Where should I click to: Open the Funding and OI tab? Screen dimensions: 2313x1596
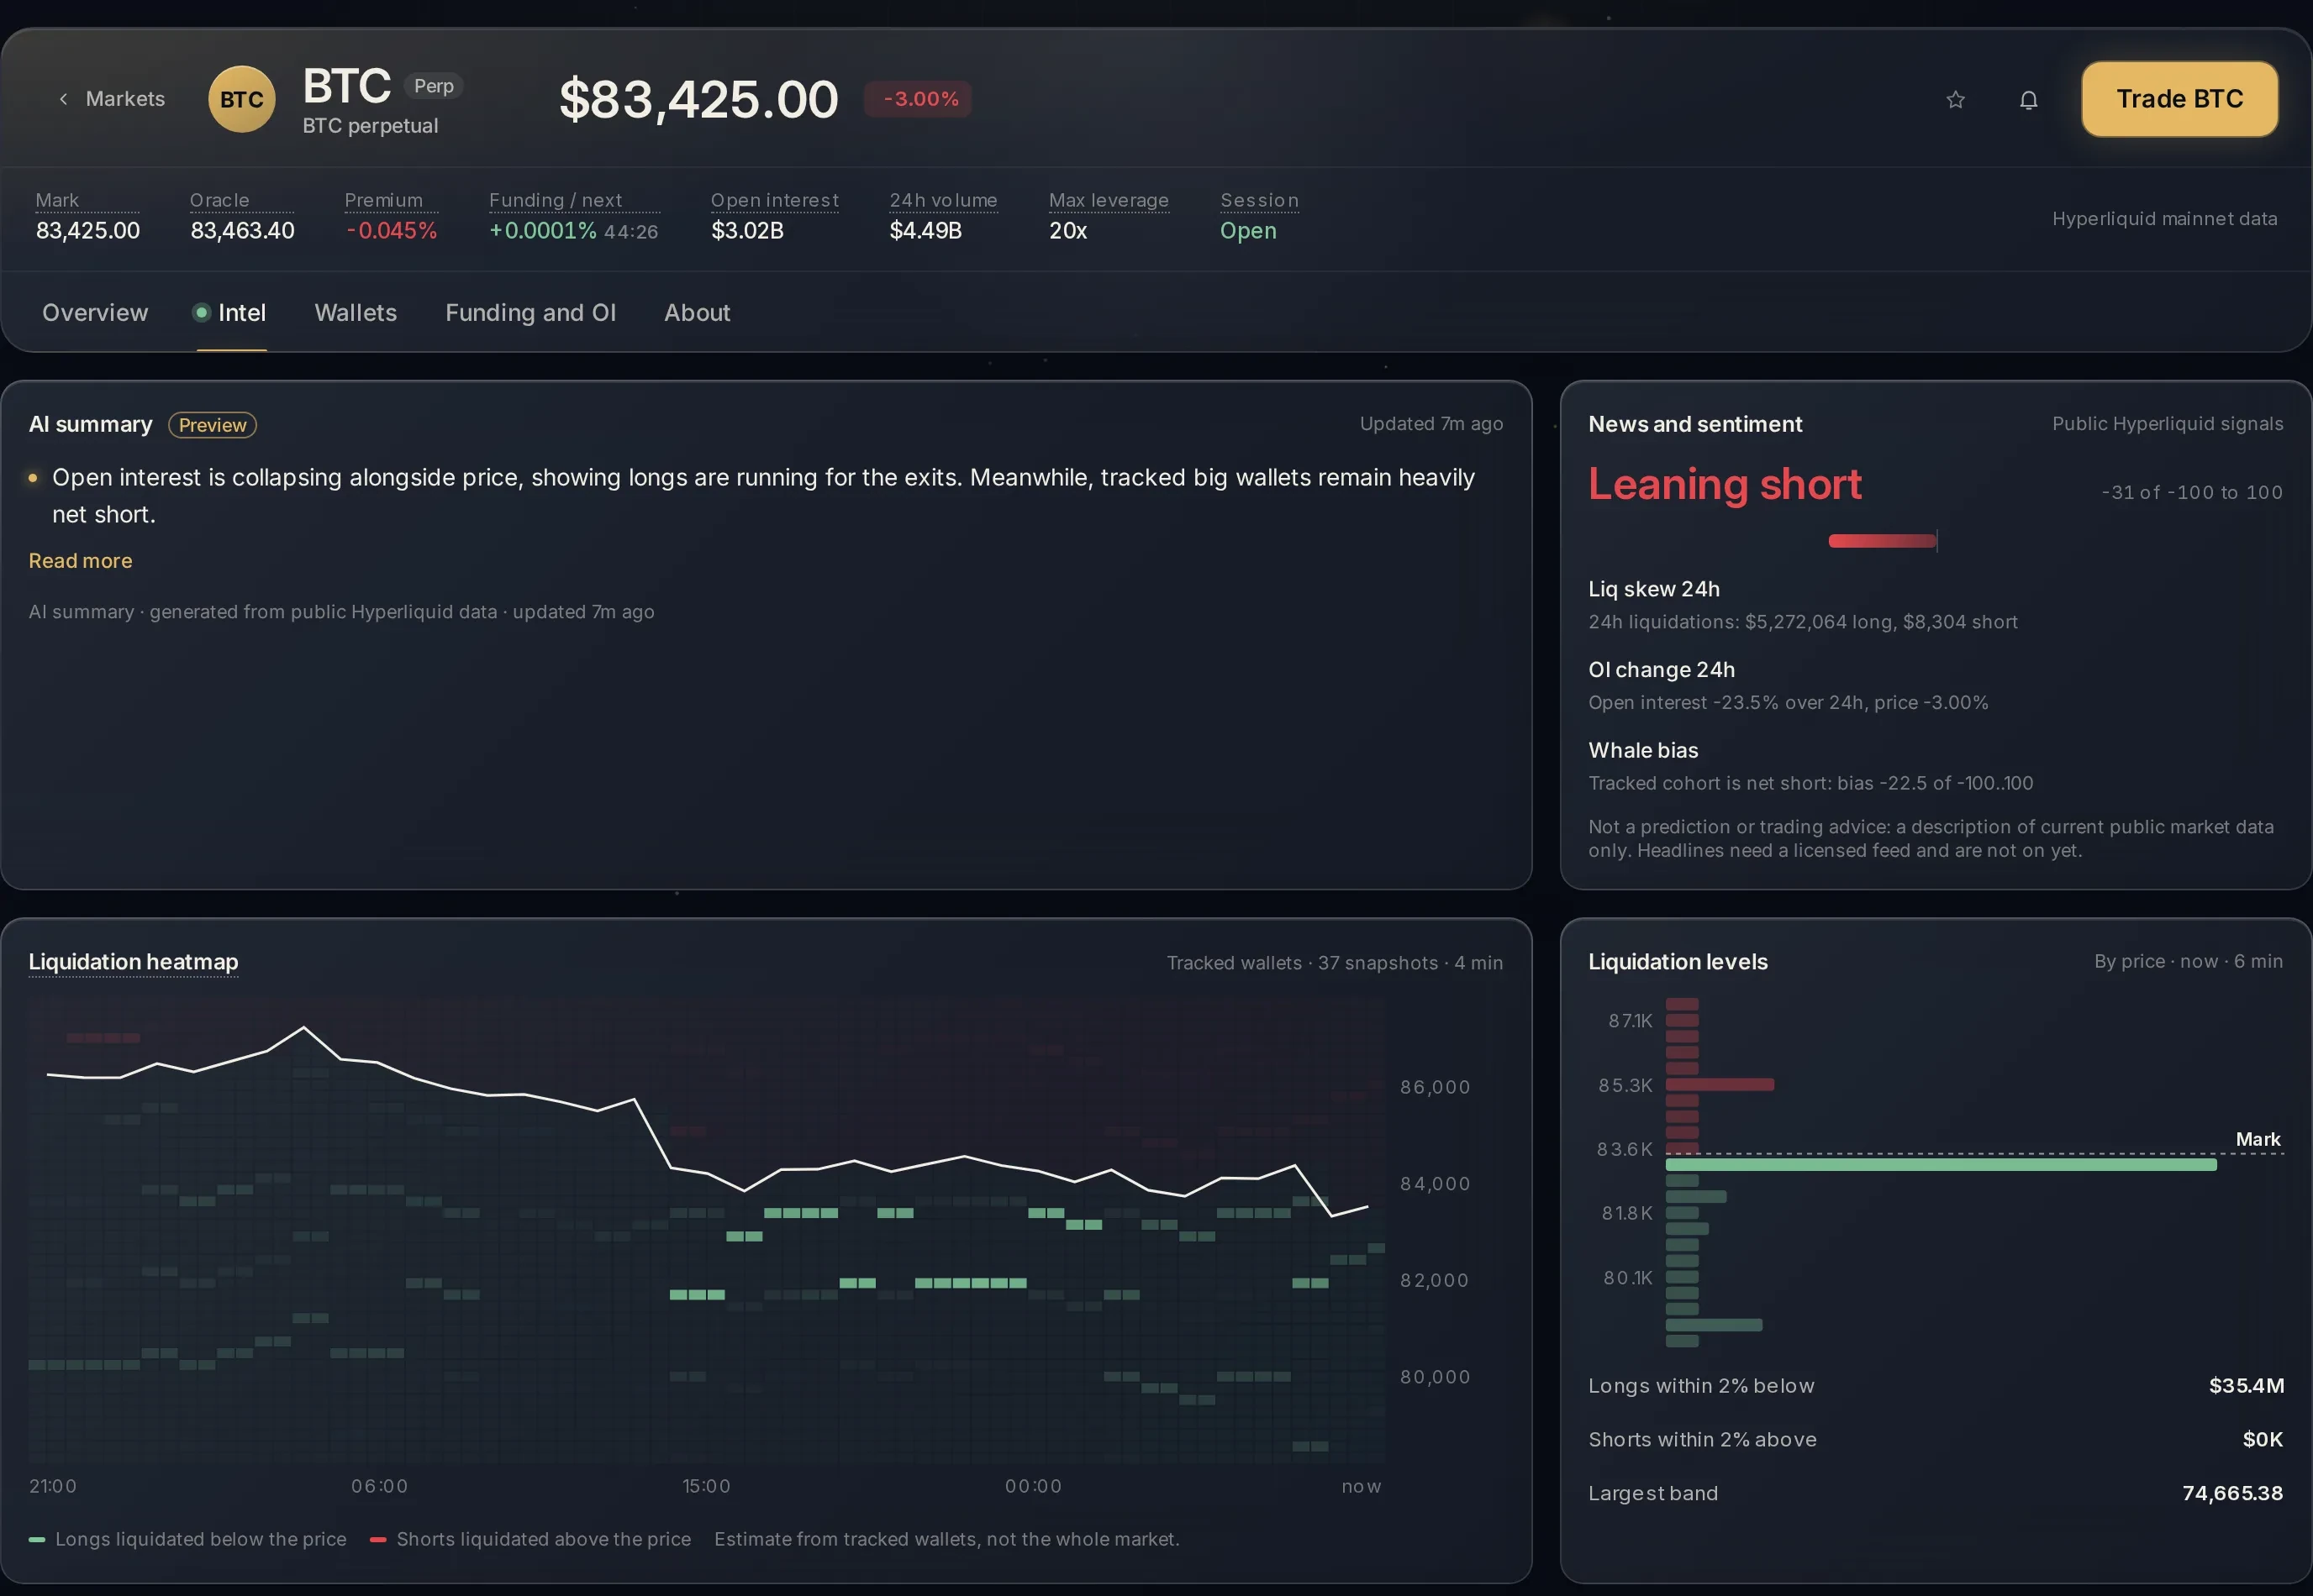(x=530, y=313)
